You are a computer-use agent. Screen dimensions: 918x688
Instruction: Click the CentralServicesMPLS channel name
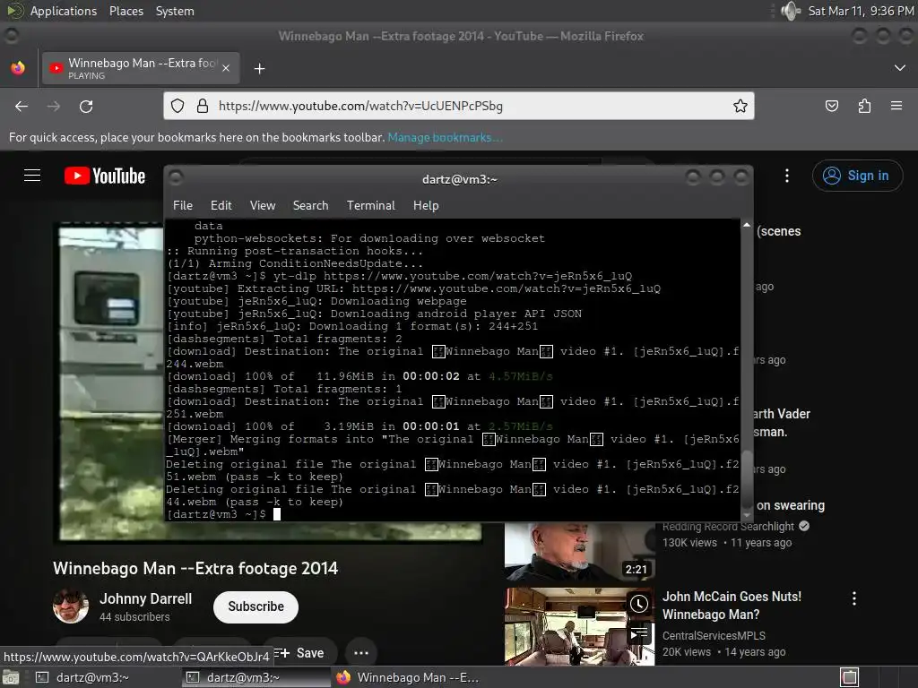click(x=714, y=635)
